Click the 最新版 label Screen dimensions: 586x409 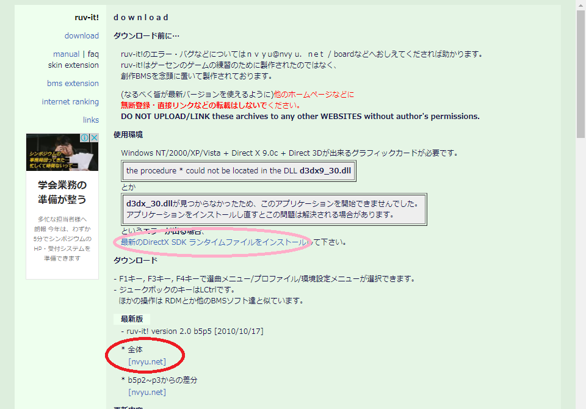tap(132, 319)
